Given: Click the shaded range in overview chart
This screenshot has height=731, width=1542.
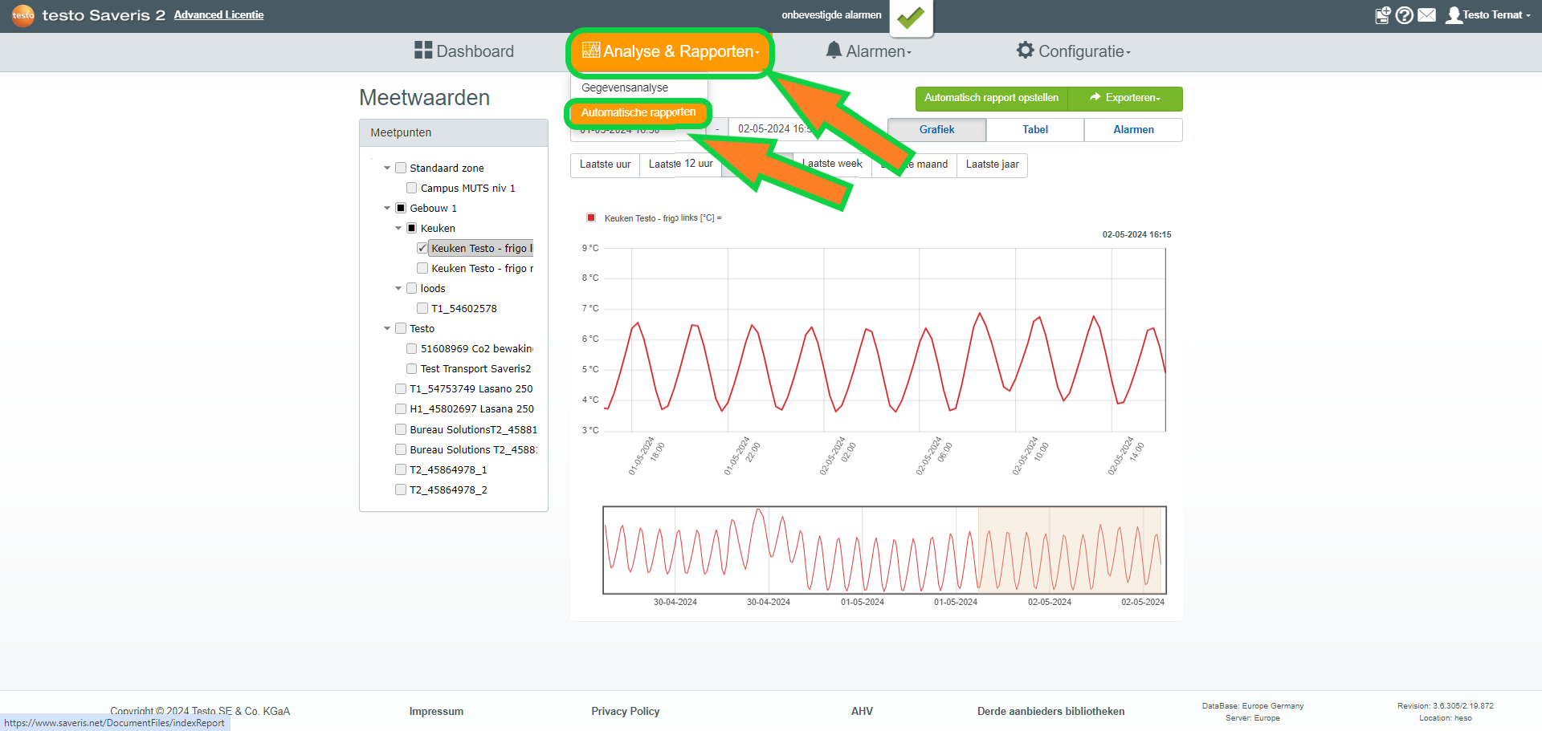Looking at the screenshot, I should tap(1070, 550).
